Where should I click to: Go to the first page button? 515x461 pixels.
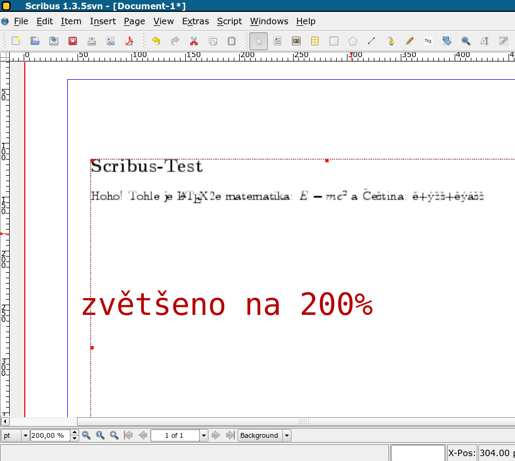pyautogui.click(x=128, y=435)
